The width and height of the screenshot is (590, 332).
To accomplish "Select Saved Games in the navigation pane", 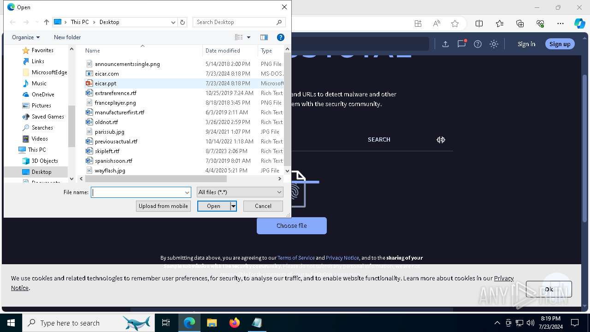I will 47,117.
